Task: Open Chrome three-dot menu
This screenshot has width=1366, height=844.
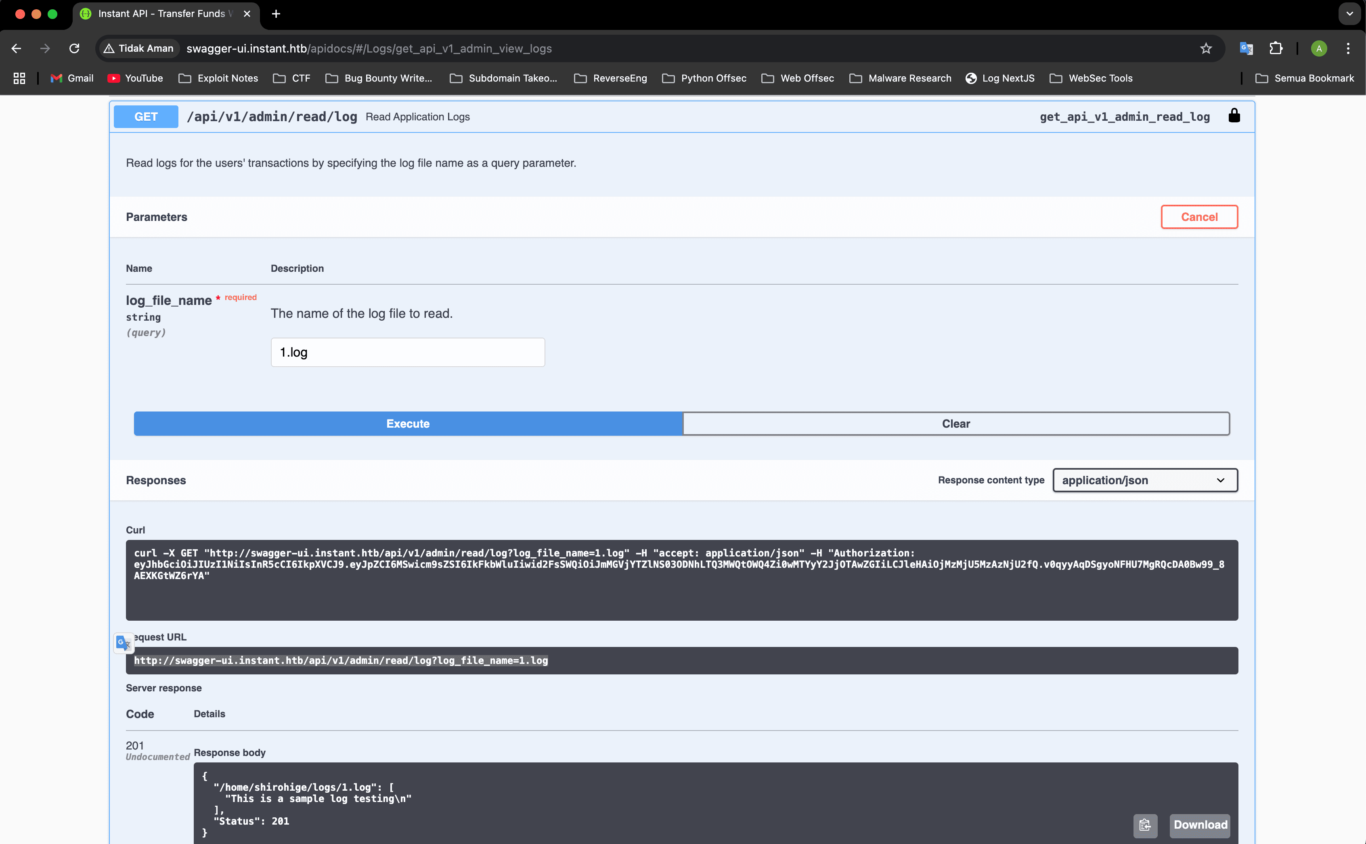Action: pos(1348,48)
